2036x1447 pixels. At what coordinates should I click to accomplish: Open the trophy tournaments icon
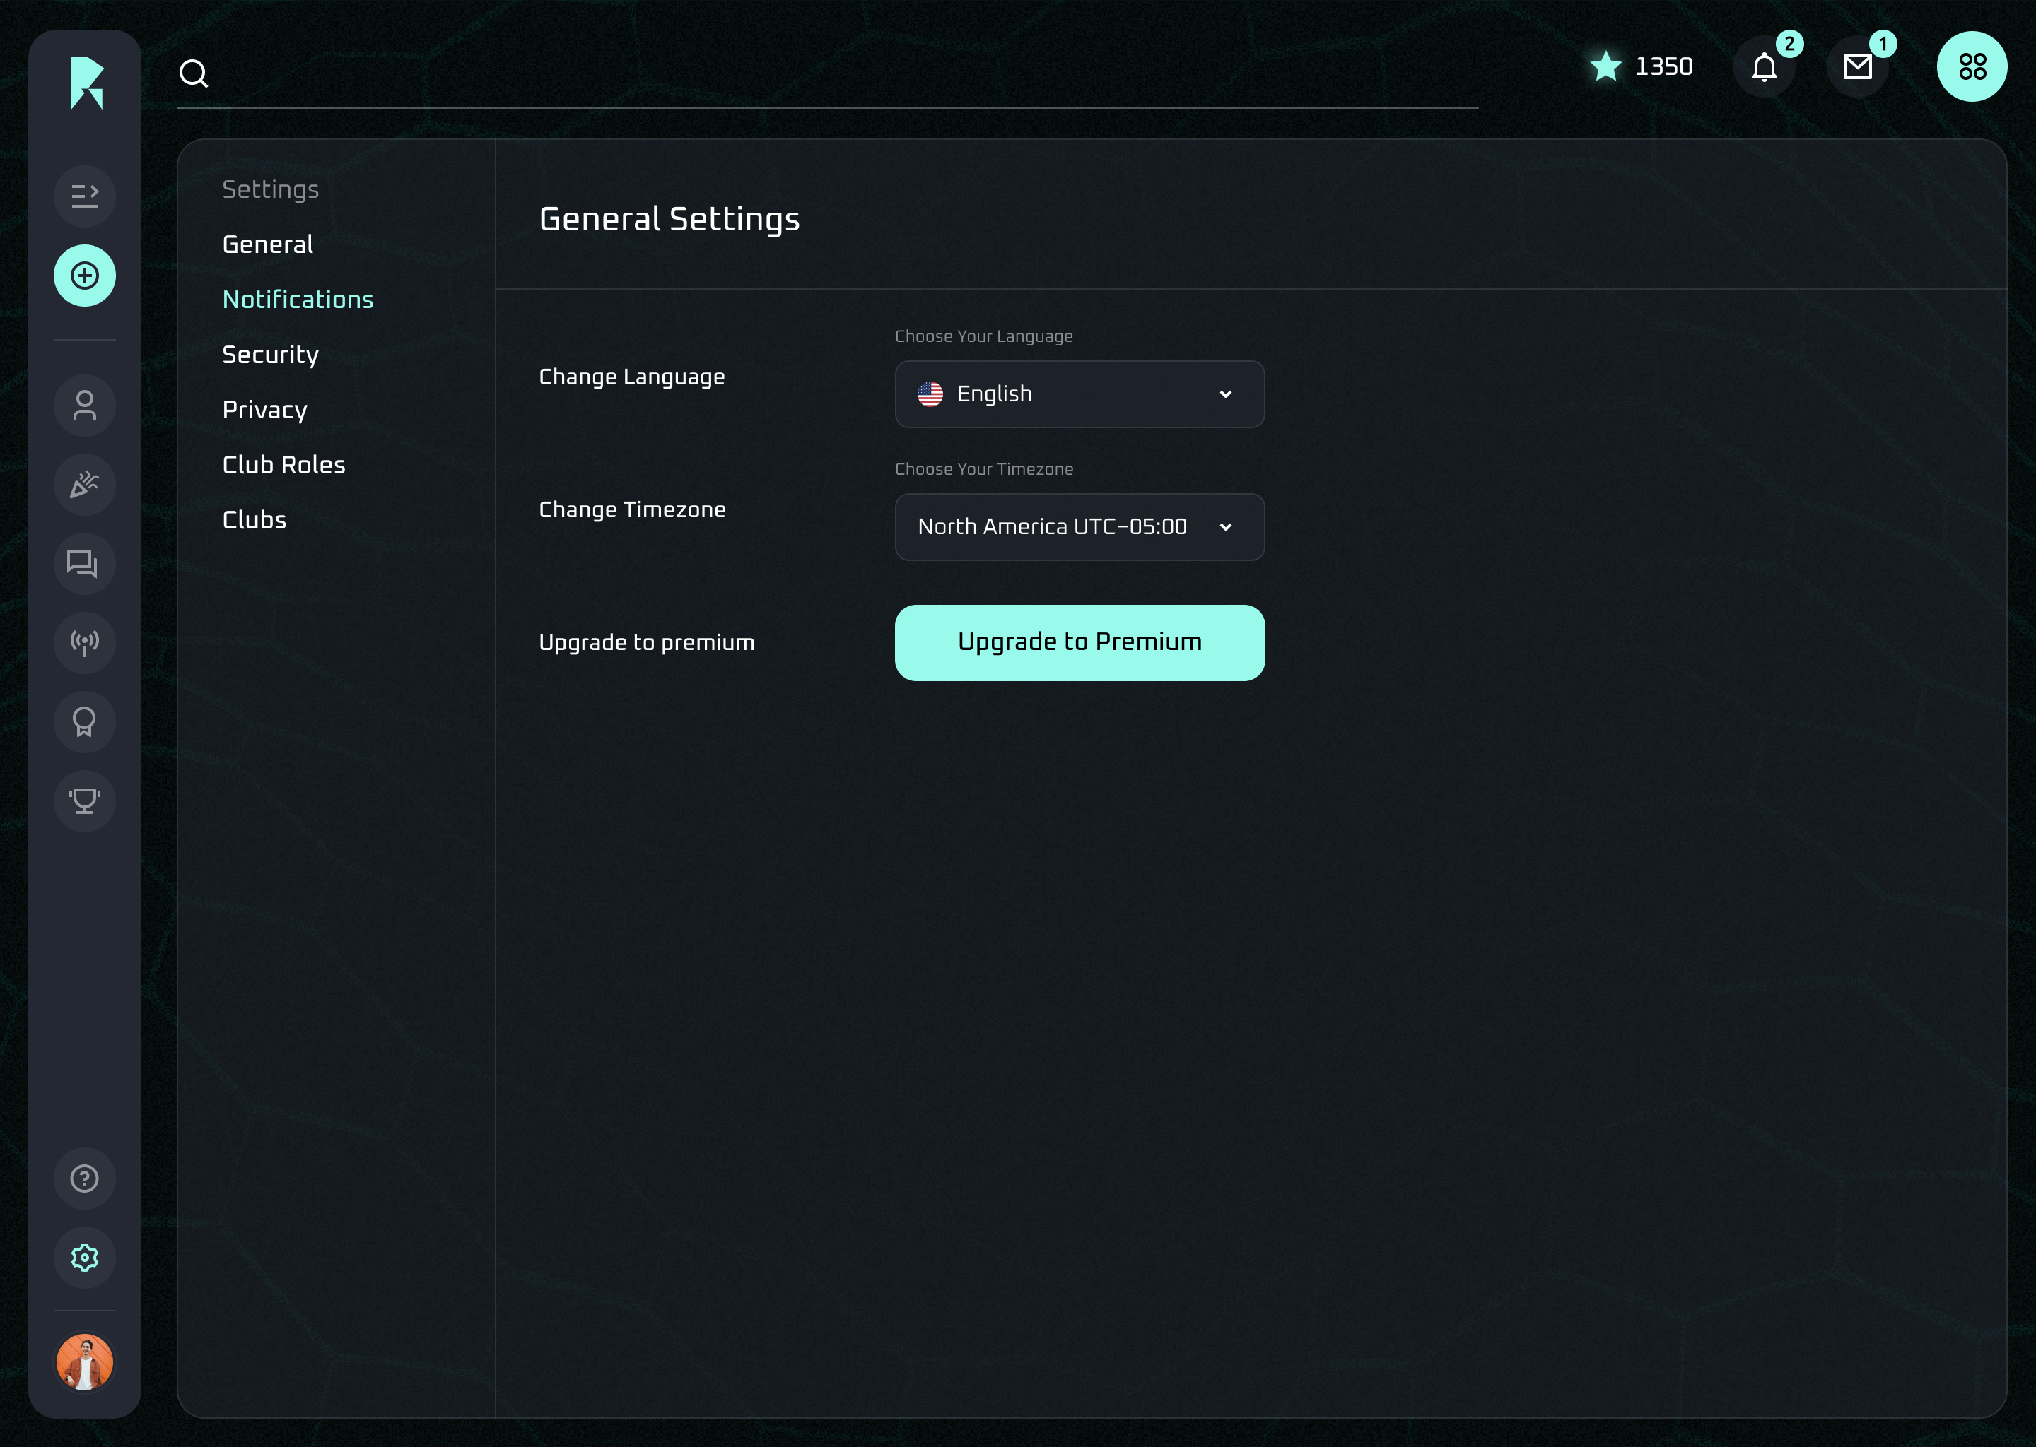click(x=85, y=801)
